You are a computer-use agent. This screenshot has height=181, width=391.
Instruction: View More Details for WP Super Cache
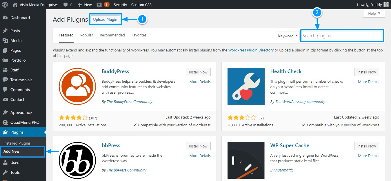pos(368,156)
